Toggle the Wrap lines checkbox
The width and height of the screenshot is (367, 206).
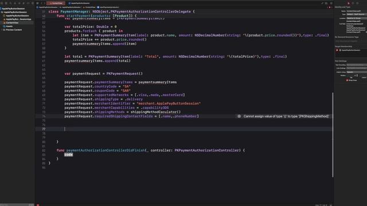click(x=347, y=80)
